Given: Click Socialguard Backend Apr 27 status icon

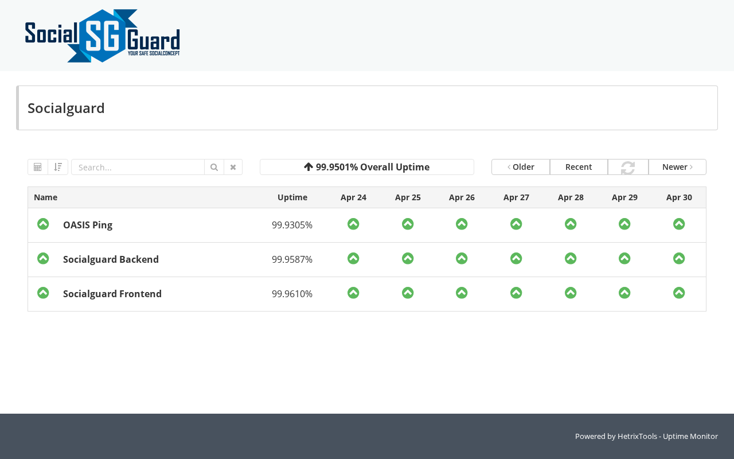Looking at the screenshot, I should coord(516,258).
